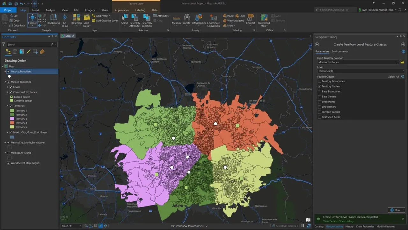408x230 pixels.
Task: Click the Go To XY tool
Action: [65, 20]
